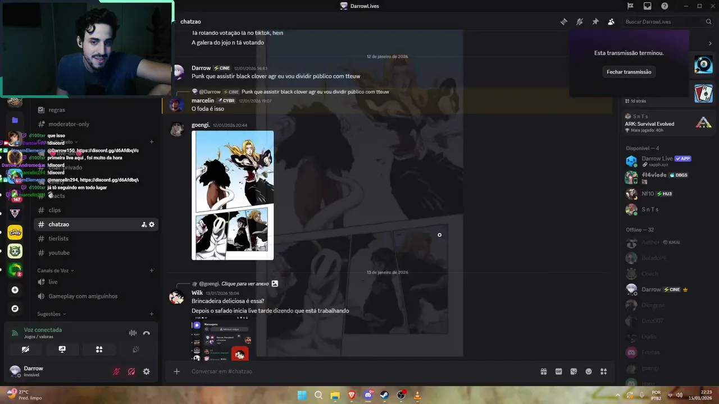
Task: Open the GIF picker icon
Action: [x=559, y=371]
